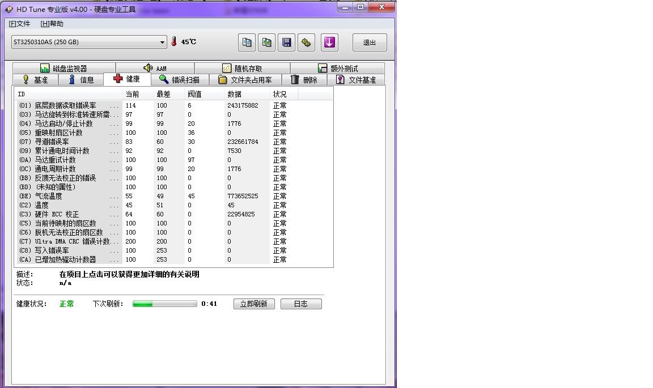Open the drive selection dropdown ST3250310AS

click(x=89, y=42)
